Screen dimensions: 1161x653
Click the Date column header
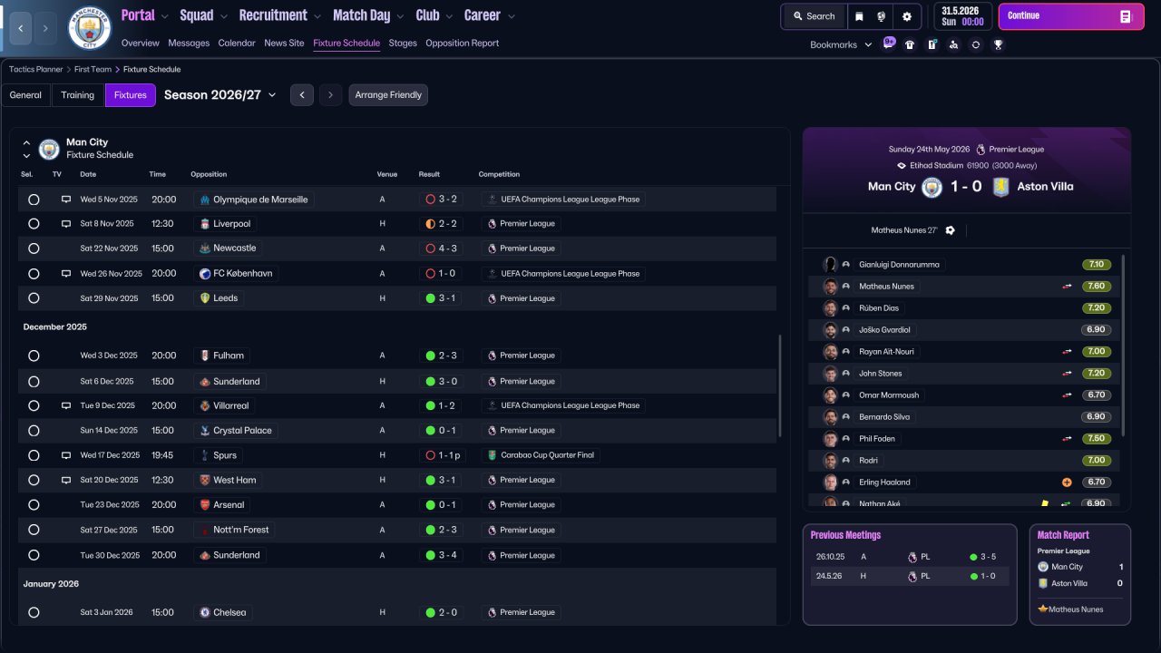click(x=88, y=174)
